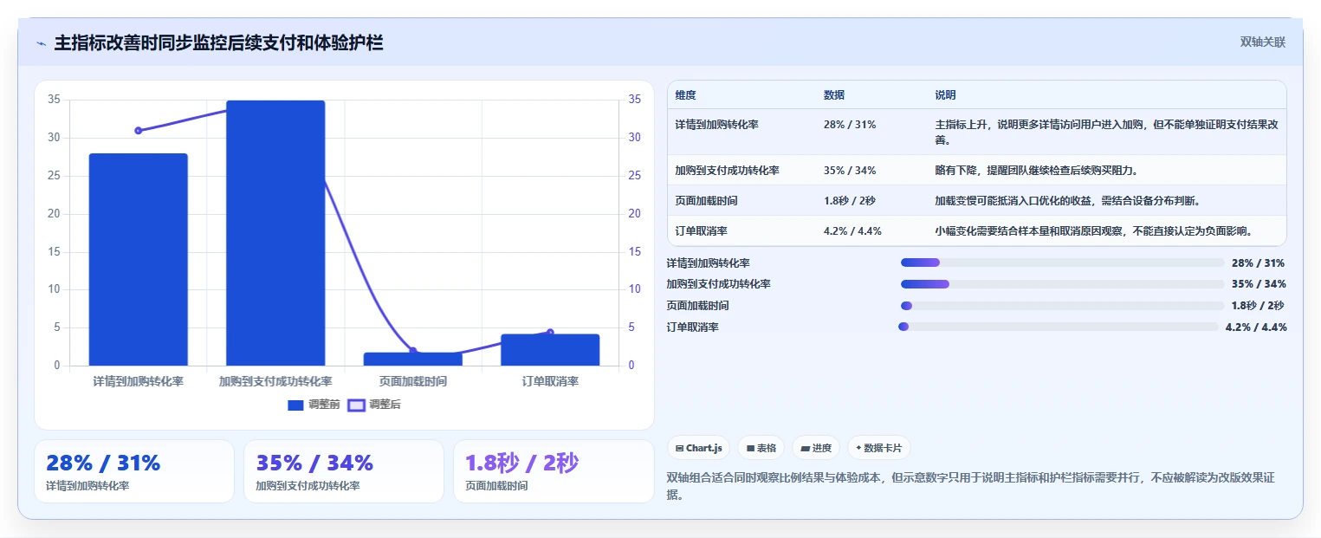Click the line point on the 页面加载时间 bar

412,351
